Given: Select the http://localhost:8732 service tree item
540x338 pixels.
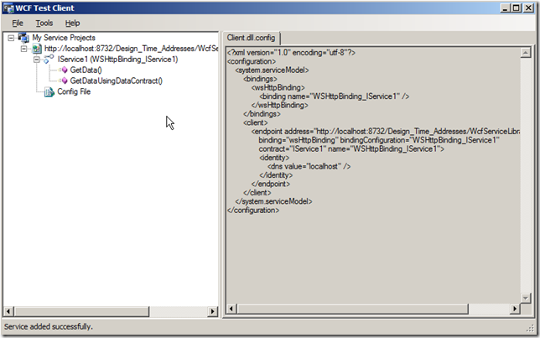Looking at the screenshot, I should (x=131, y=49).
